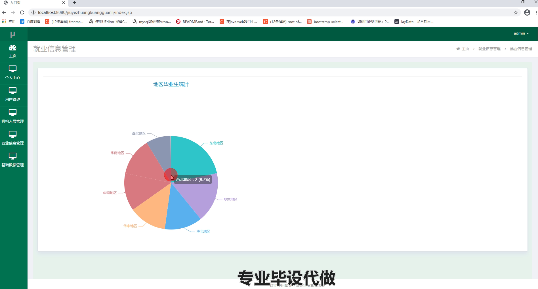Viewport: 538px width, 289px height.
Task: Open the 机构人员管理 monitor icon
Action: (12, 112)
